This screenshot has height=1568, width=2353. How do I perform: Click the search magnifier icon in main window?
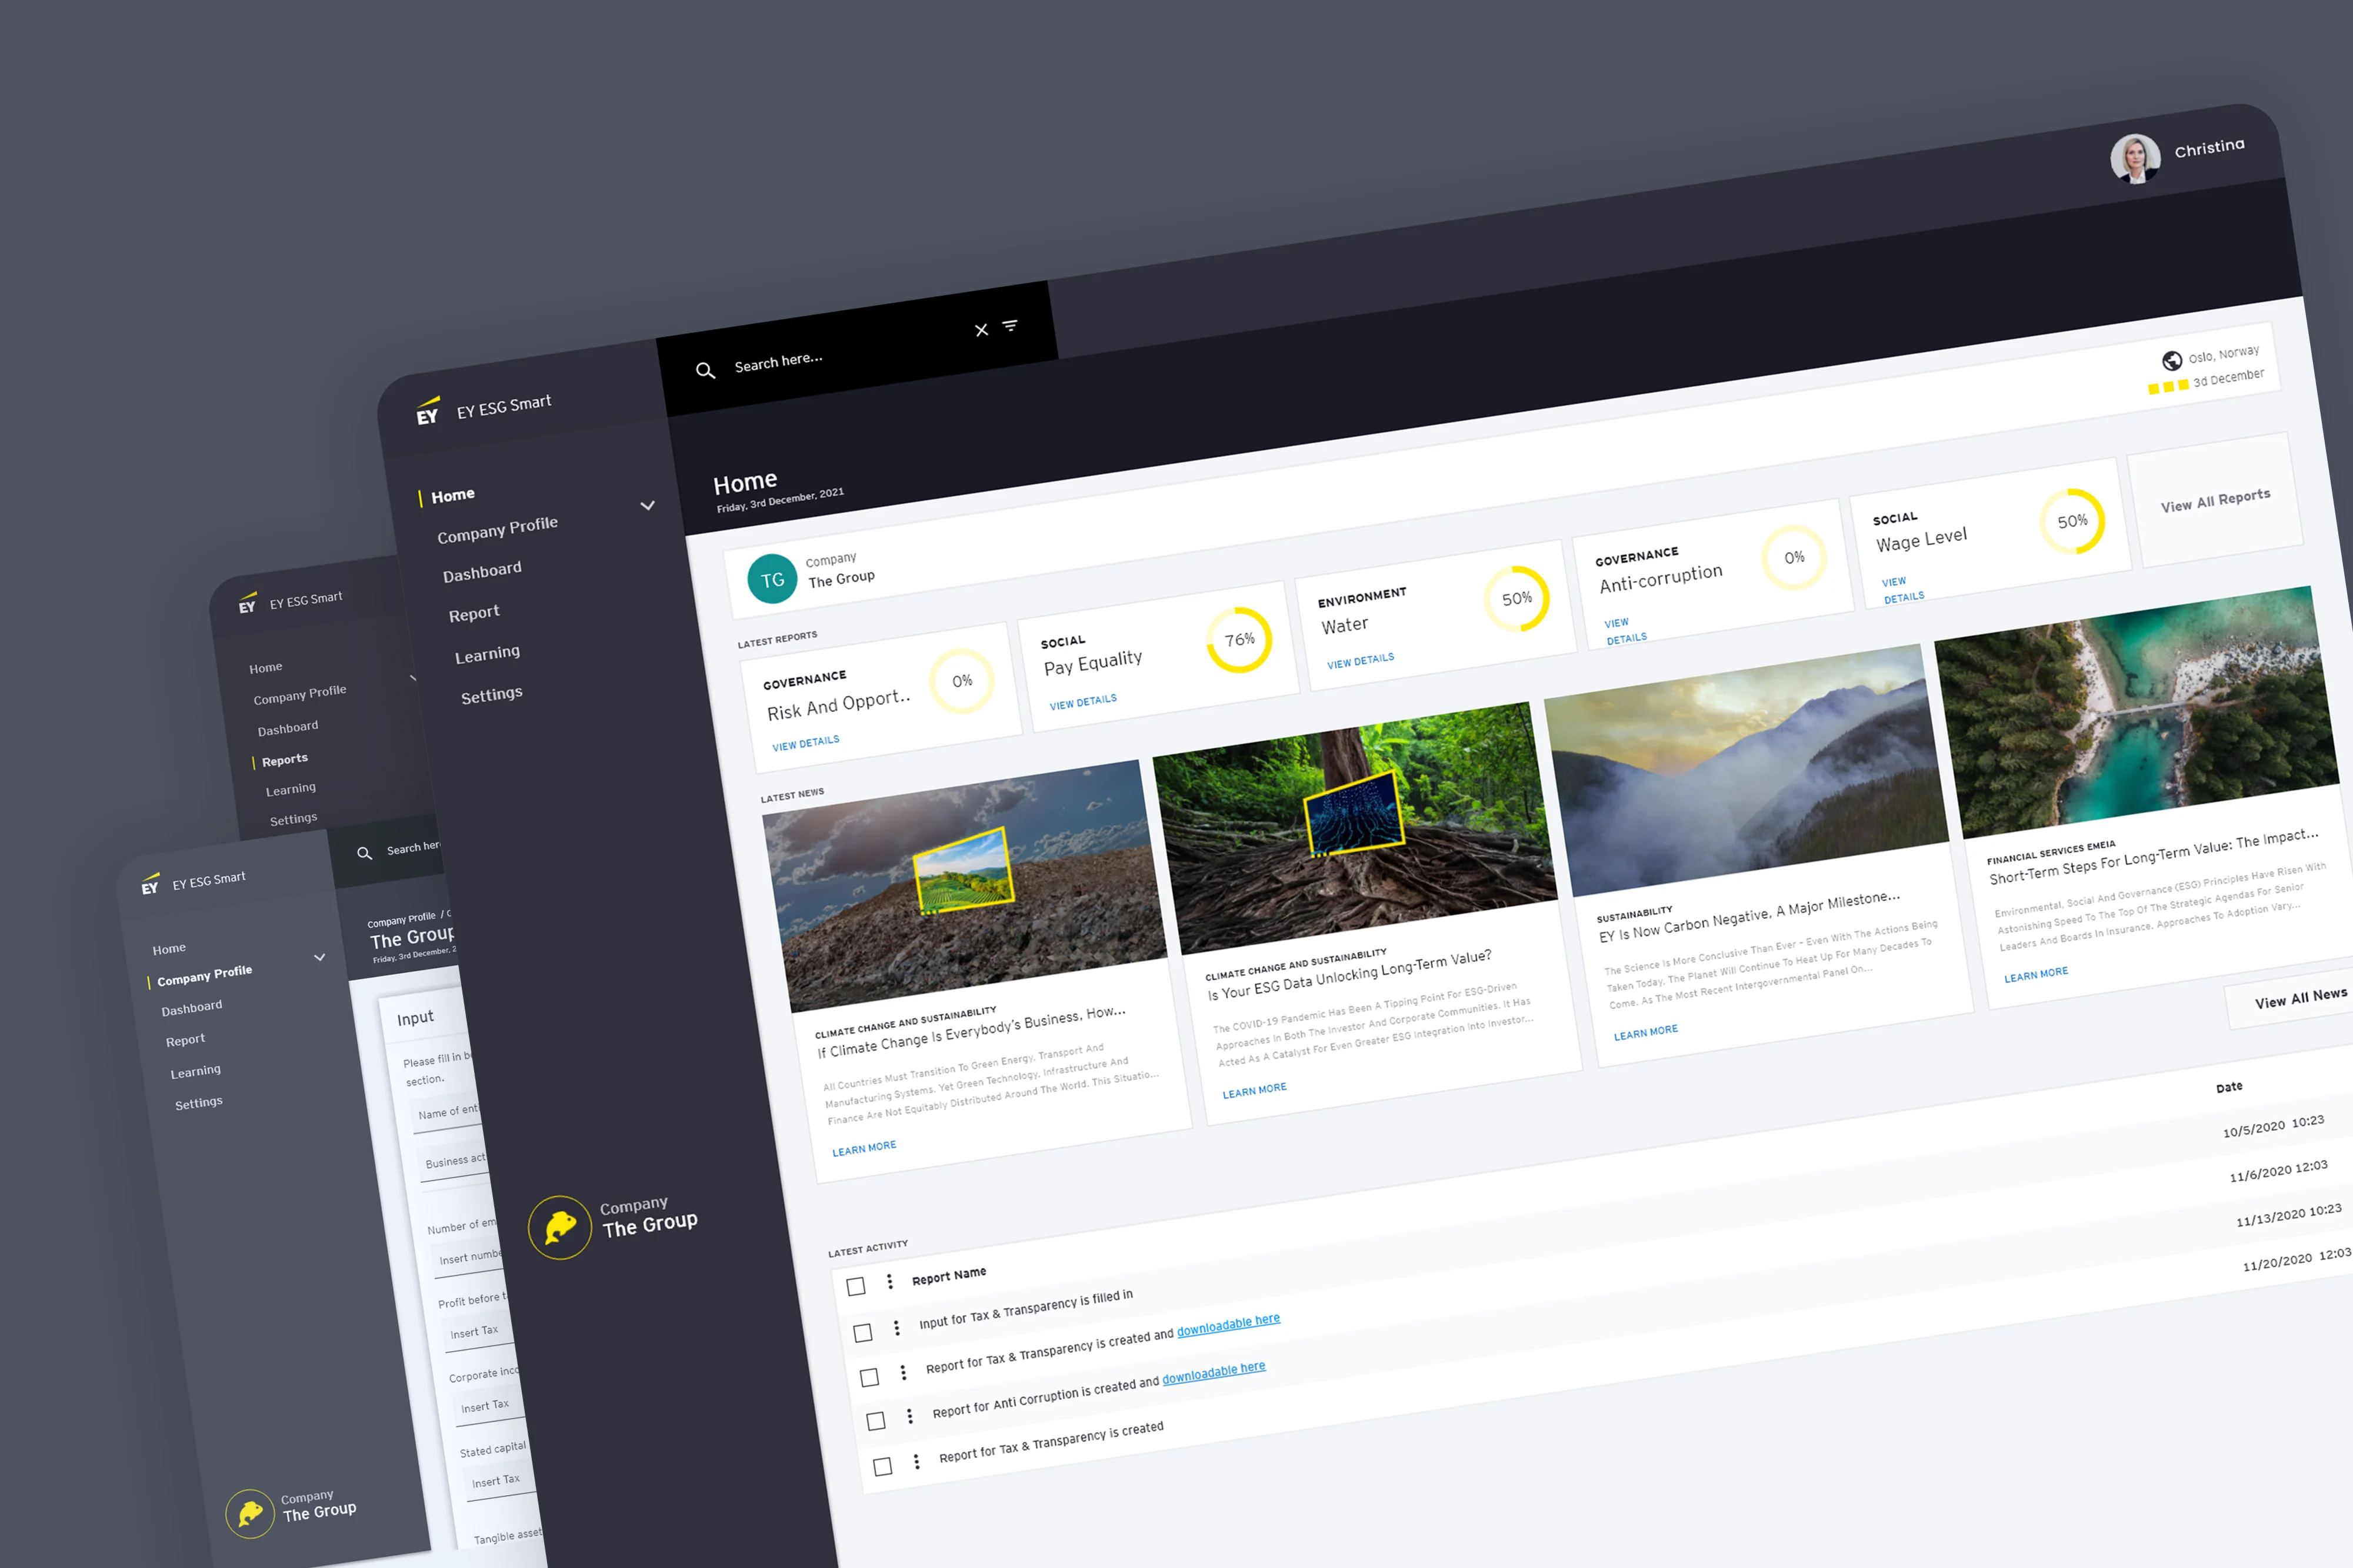pos(705,371)
